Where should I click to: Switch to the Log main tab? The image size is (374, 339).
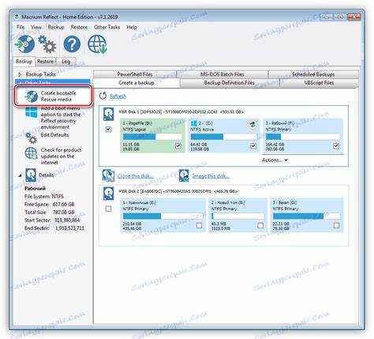pos(66,62)
